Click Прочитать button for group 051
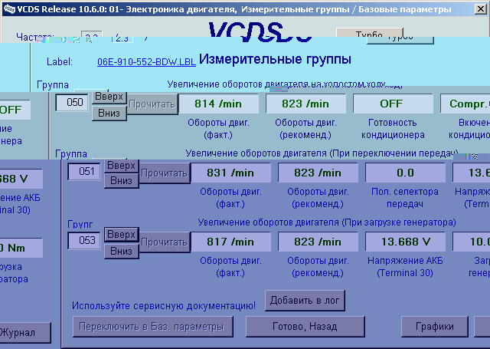490x349 pixels. (x=165, y=173)
